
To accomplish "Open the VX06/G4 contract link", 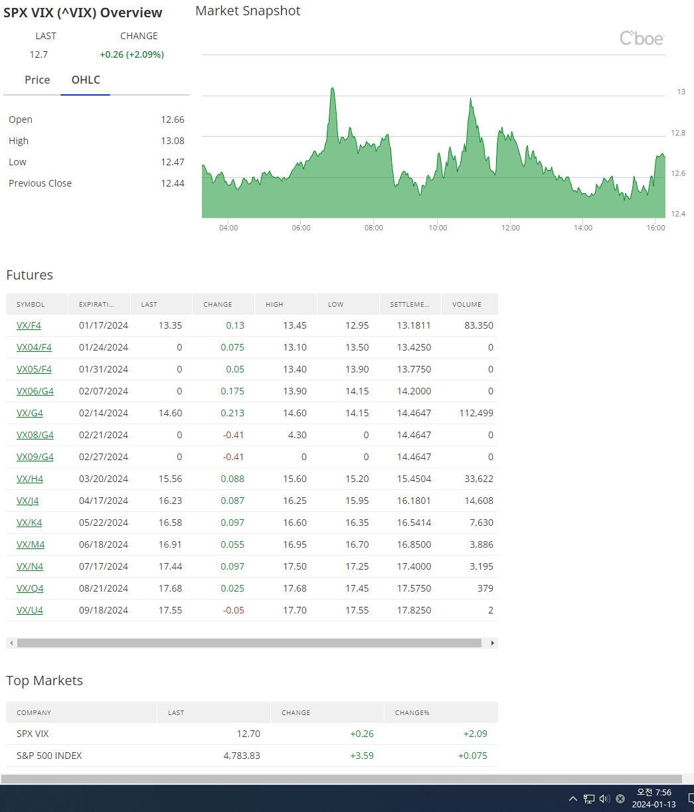I will [x=35, y=391].
